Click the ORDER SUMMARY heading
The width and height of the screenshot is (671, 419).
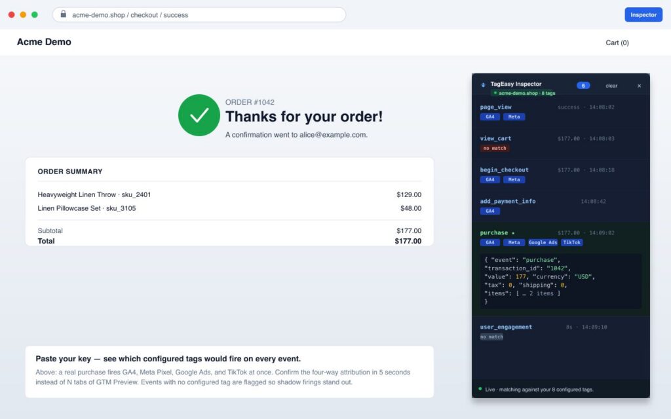(70, 172)
